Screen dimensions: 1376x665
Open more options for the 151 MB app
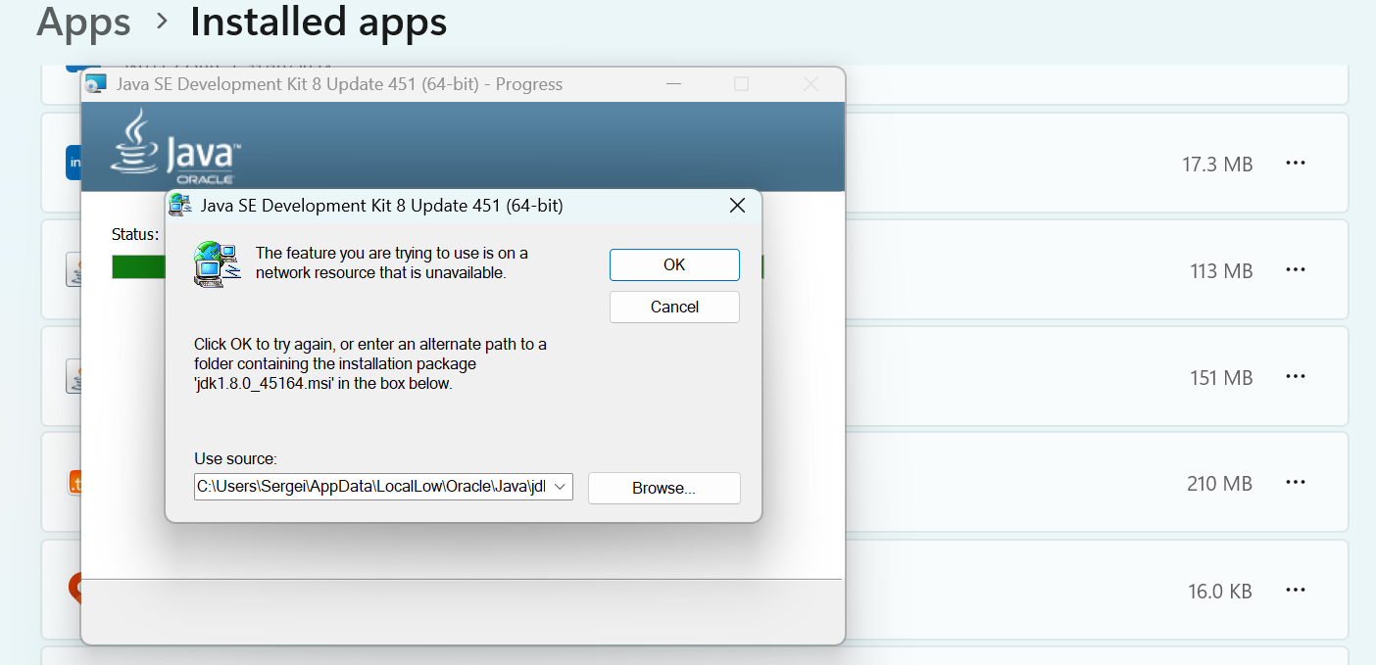pyautogui.click(x=1296, y=377)
